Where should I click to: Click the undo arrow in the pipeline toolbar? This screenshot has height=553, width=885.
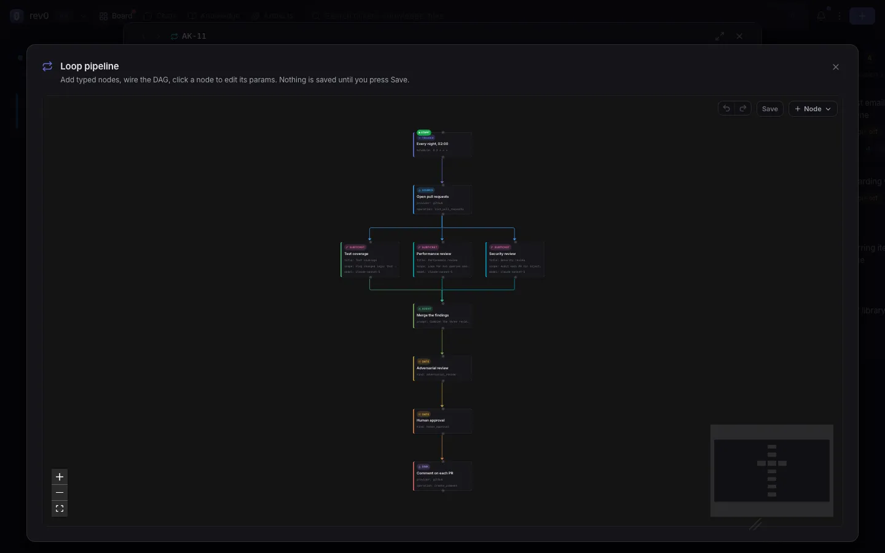(726, 109)
